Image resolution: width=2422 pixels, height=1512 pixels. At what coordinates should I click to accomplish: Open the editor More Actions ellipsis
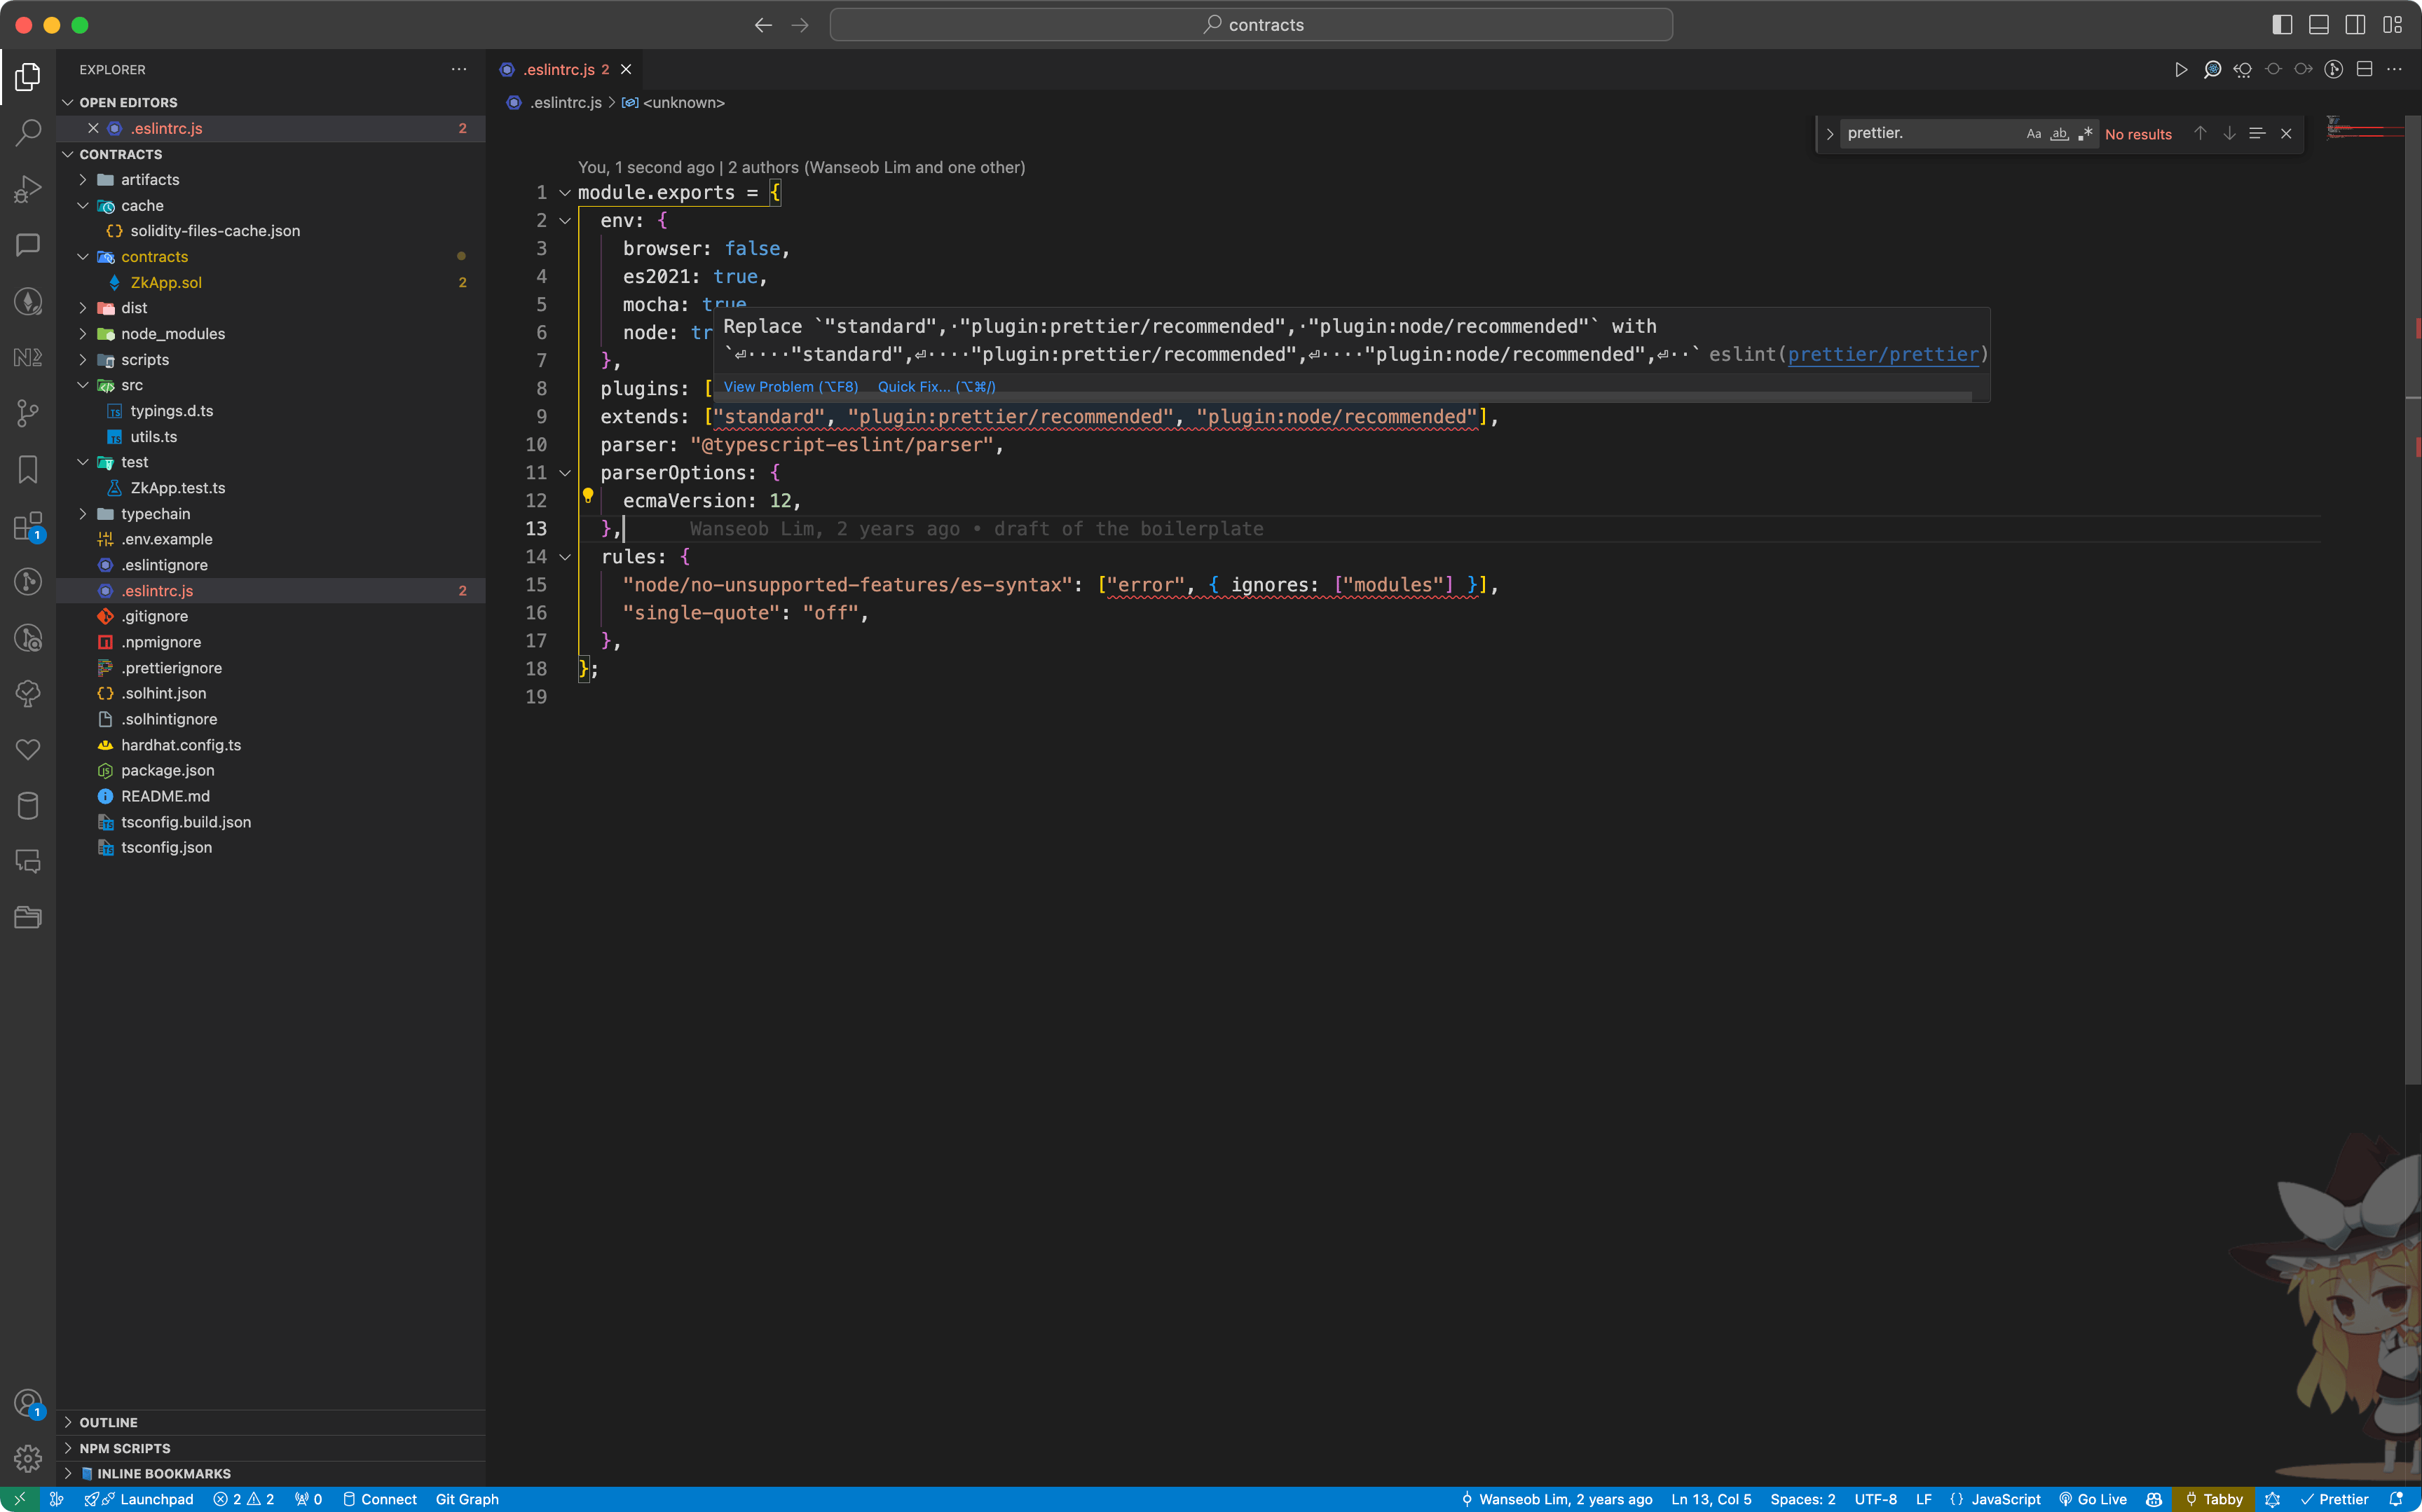(x=2394, y=69)
